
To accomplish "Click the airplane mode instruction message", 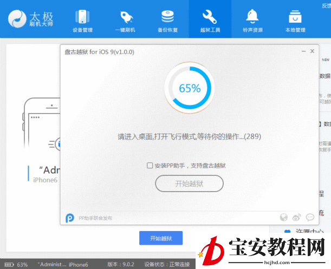I will (190, 137).
